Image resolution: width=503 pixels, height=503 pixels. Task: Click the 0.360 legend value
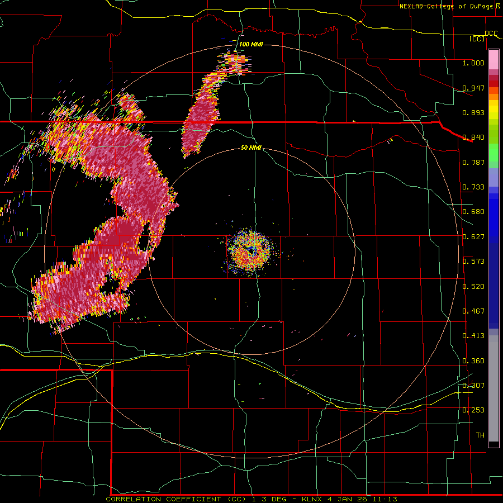pos(473,361)
